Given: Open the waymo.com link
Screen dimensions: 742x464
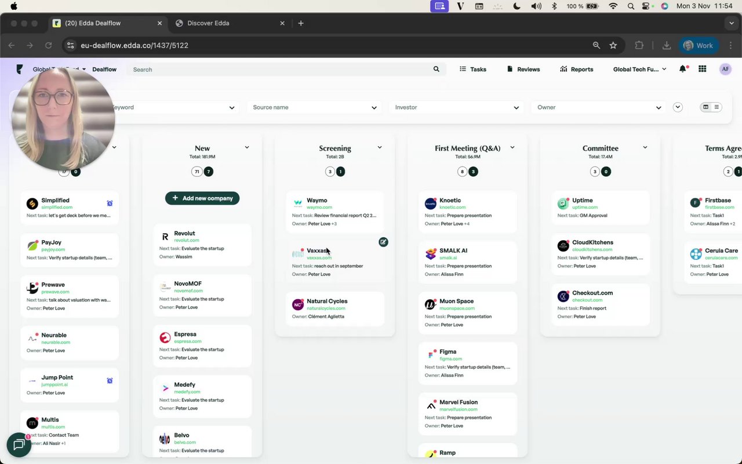Looking at the screenshot, I should 319,207.
